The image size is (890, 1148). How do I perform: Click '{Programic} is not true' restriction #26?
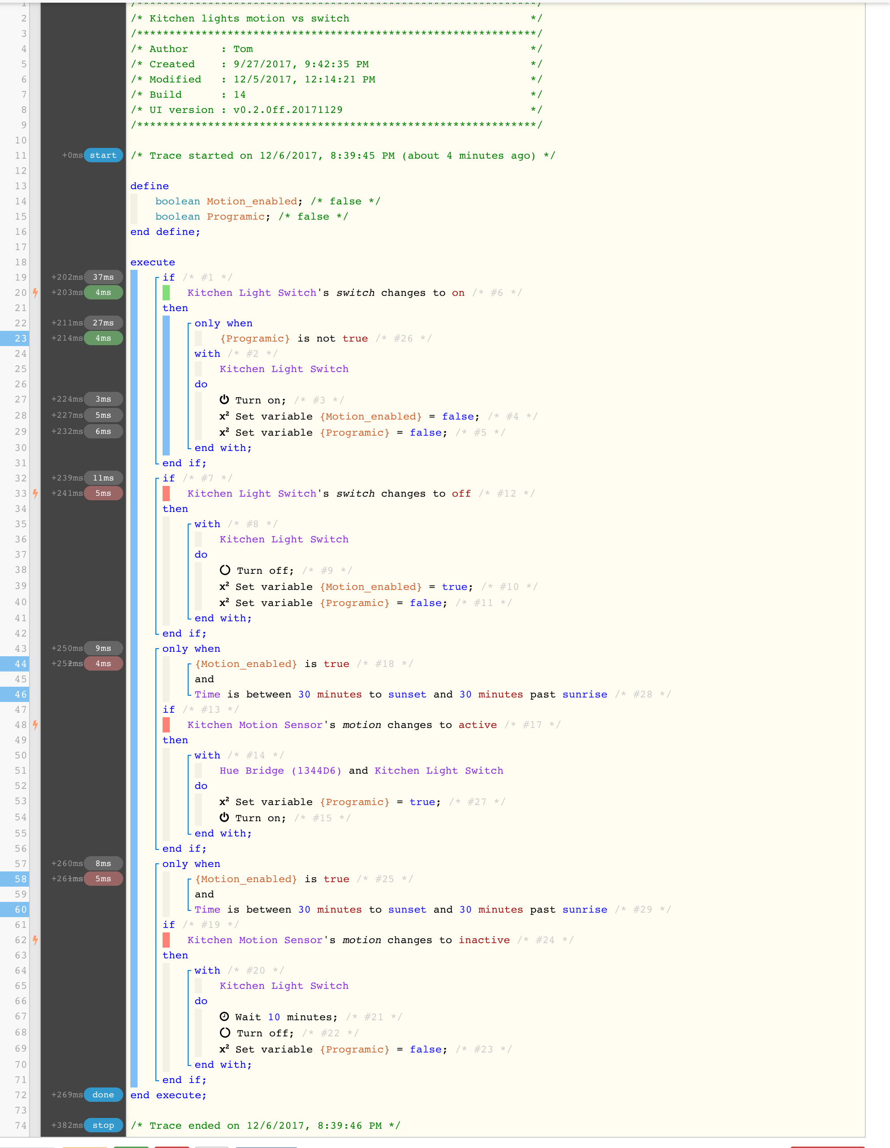pos(294,338)
